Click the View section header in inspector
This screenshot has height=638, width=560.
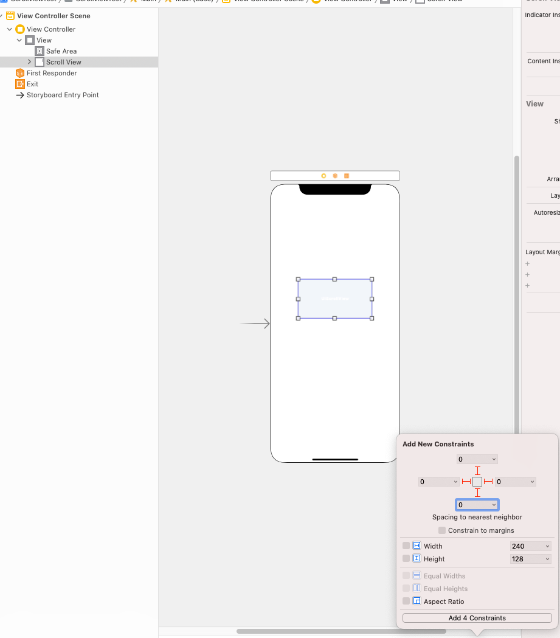pos(535,104)
